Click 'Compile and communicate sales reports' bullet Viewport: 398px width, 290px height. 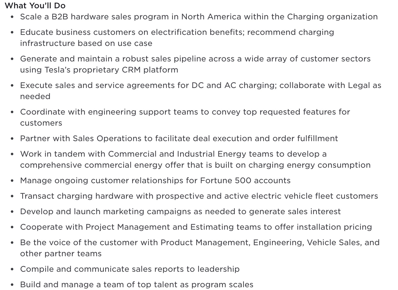click(130, 269)
